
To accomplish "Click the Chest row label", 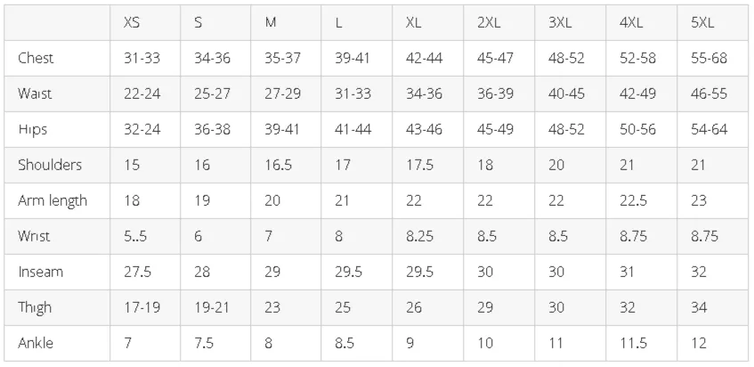I will [36, 58].
